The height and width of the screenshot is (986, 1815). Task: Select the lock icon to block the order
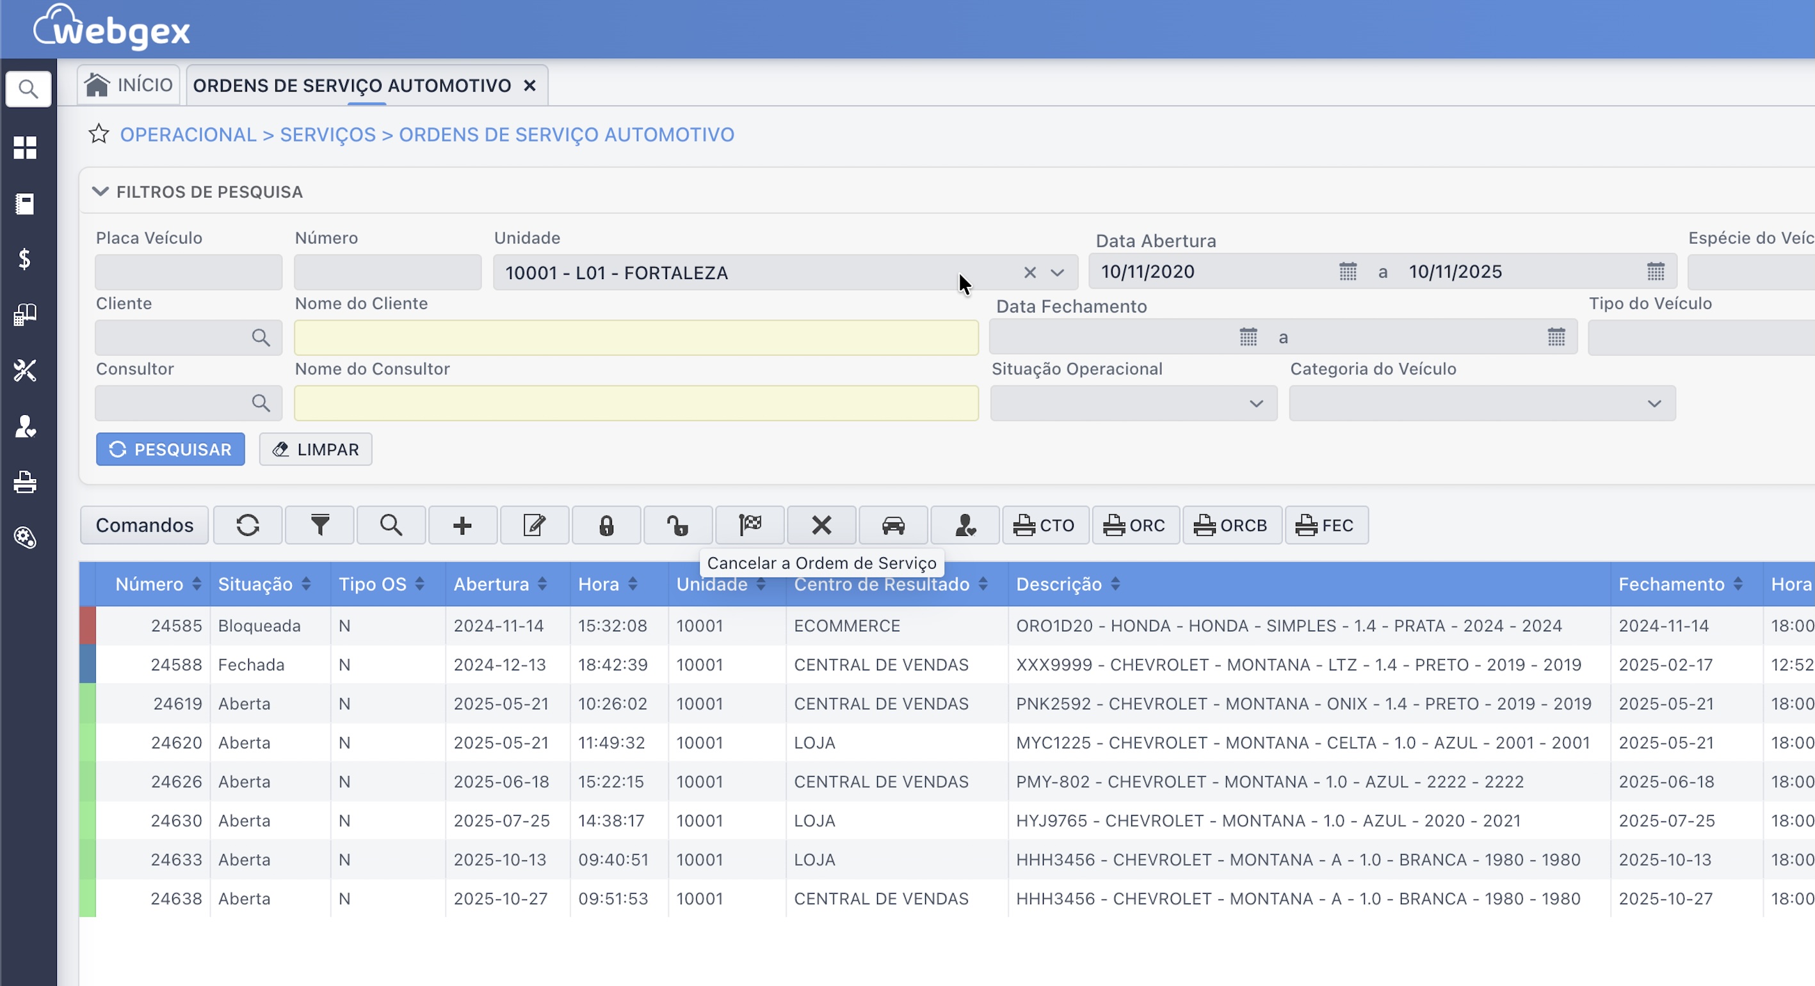click(606, 525)
